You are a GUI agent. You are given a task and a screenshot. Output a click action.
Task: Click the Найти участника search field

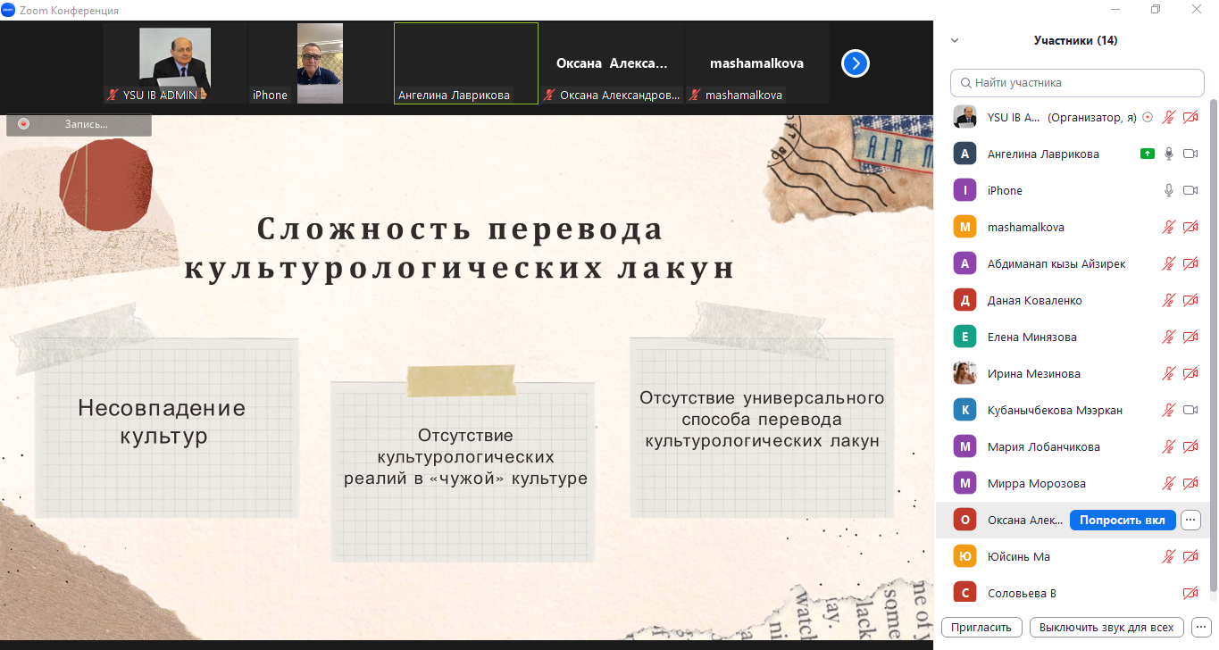pos(1077,82)
